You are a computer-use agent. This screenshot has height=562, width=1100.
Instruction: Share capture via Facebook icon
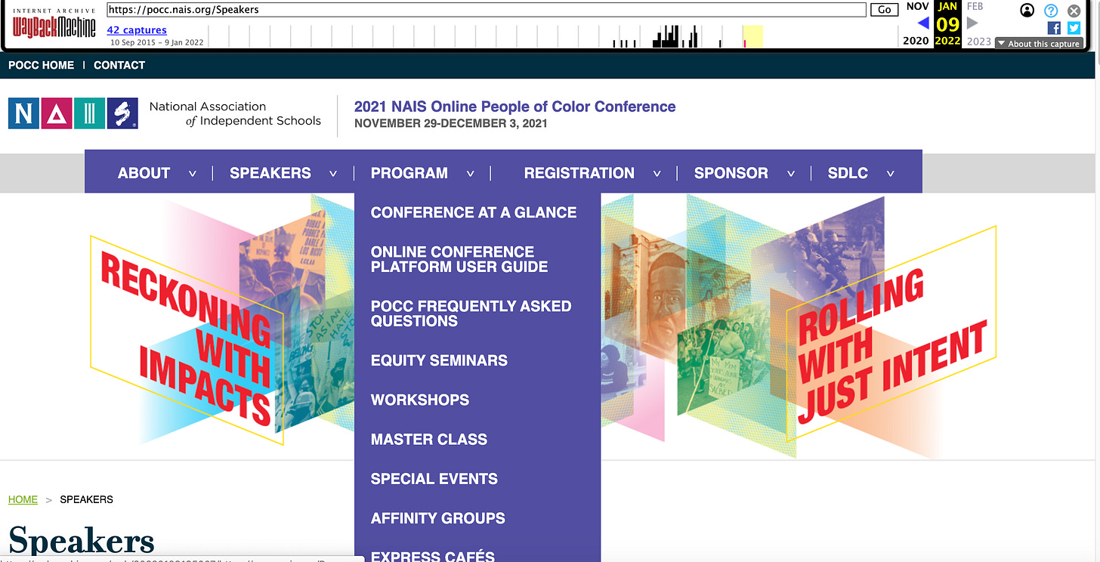(x=1054, y=28)
